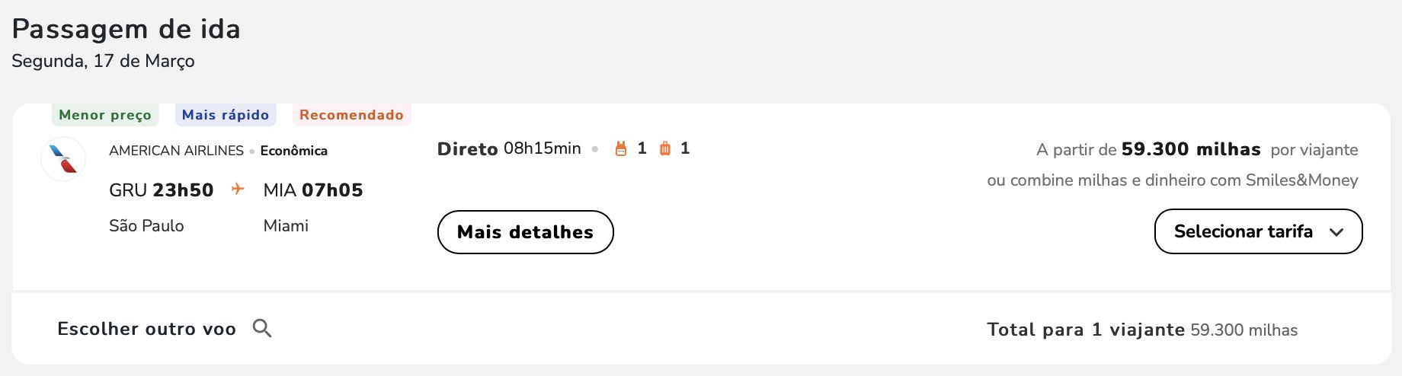Click the Econômica cabin class label

(293, 151)
